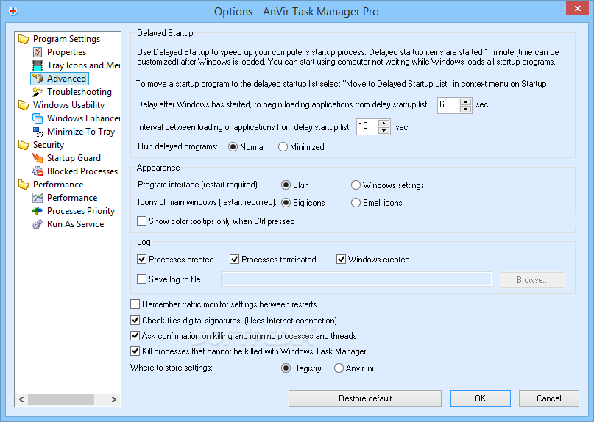Uncheck Windows created logging
This screenshot has height=422, width=594.
tap(373, 260)
